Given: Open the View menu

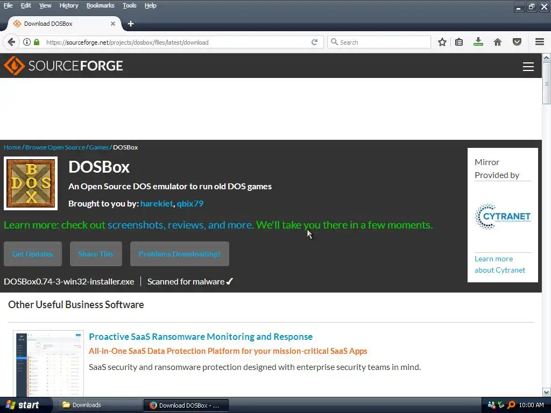Looking at the screenshot, I should [x=45, y=5].
